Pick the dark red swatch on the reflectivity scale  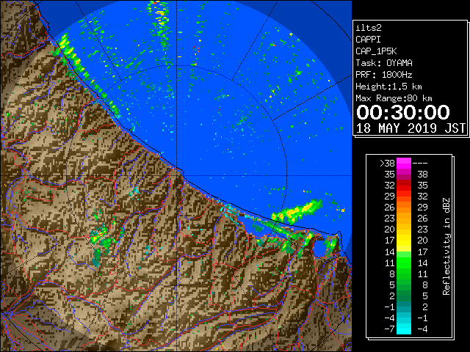404,183
